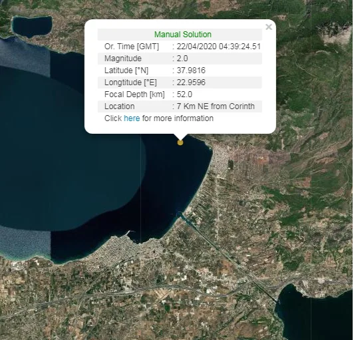Click the 'Manual Solution' header text

tap(183, 35)
